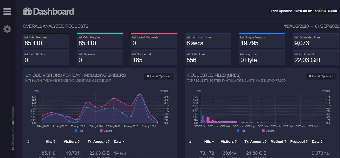The image size is (340, 158).
Task: Open Panel Options for Unique Visitors Per Day
Action: pos(159,76)
